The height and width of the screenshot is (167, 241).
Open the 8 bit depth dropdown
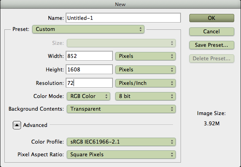click(x=145, y=96)
